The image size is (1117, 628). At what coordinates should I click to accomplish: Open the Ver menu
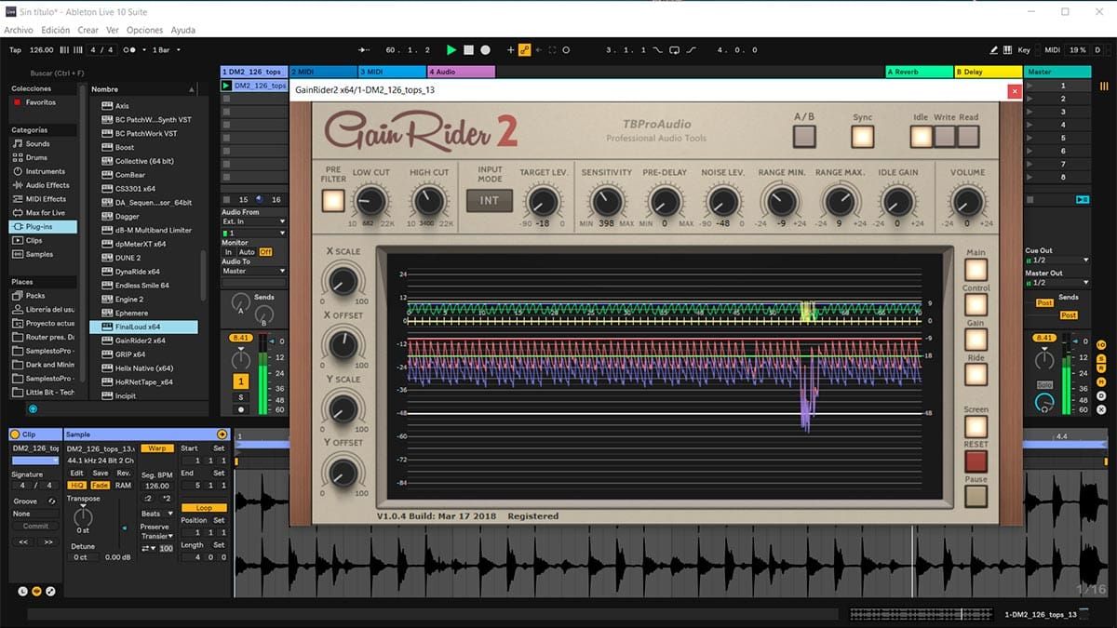click(113, 30)
